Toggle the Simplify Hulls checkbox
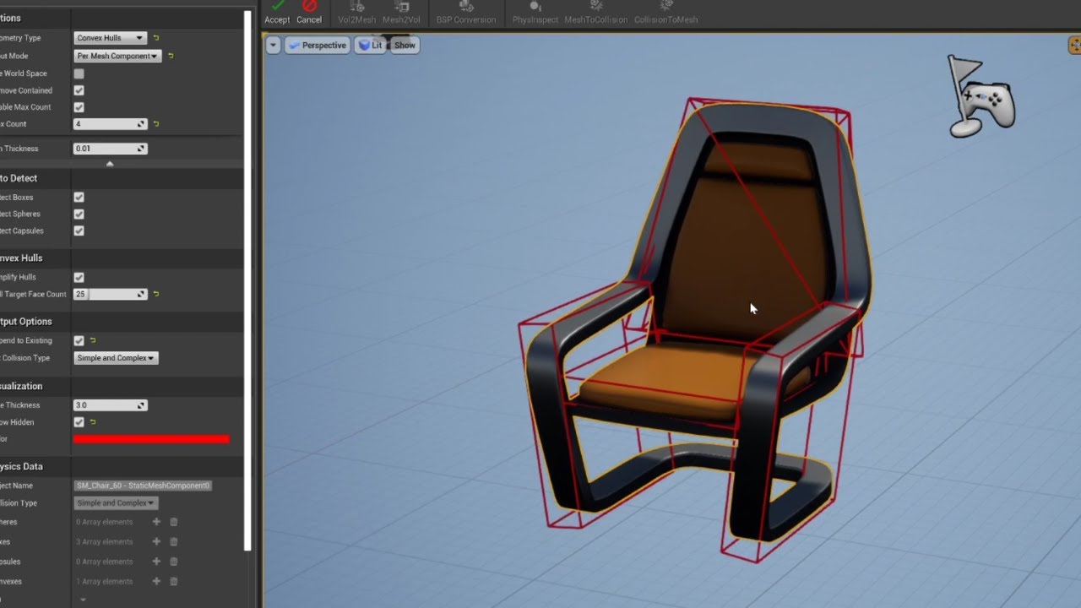 coord(79,277)
